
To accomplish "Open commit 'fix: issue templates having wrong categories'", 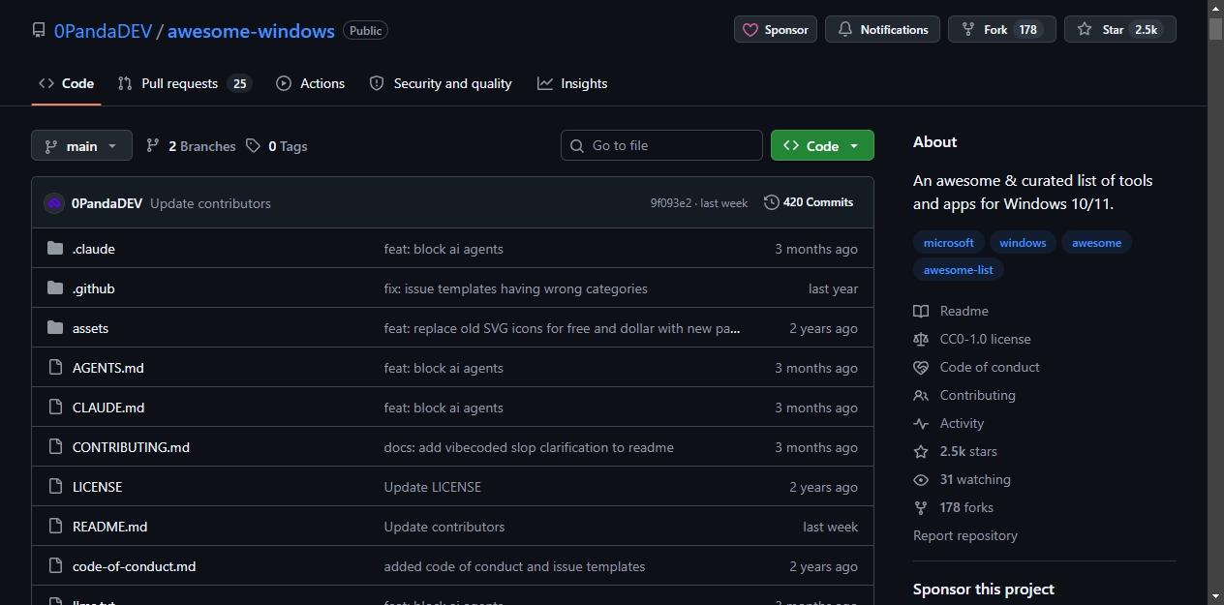I will [515, 288].
